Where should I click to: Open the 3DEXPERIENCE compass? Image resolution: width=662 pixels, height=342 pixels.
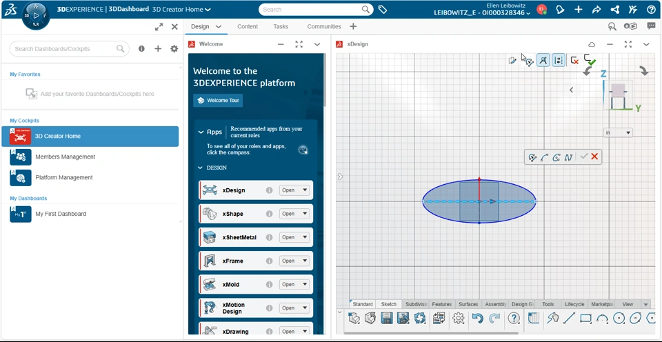pos(35,15)
